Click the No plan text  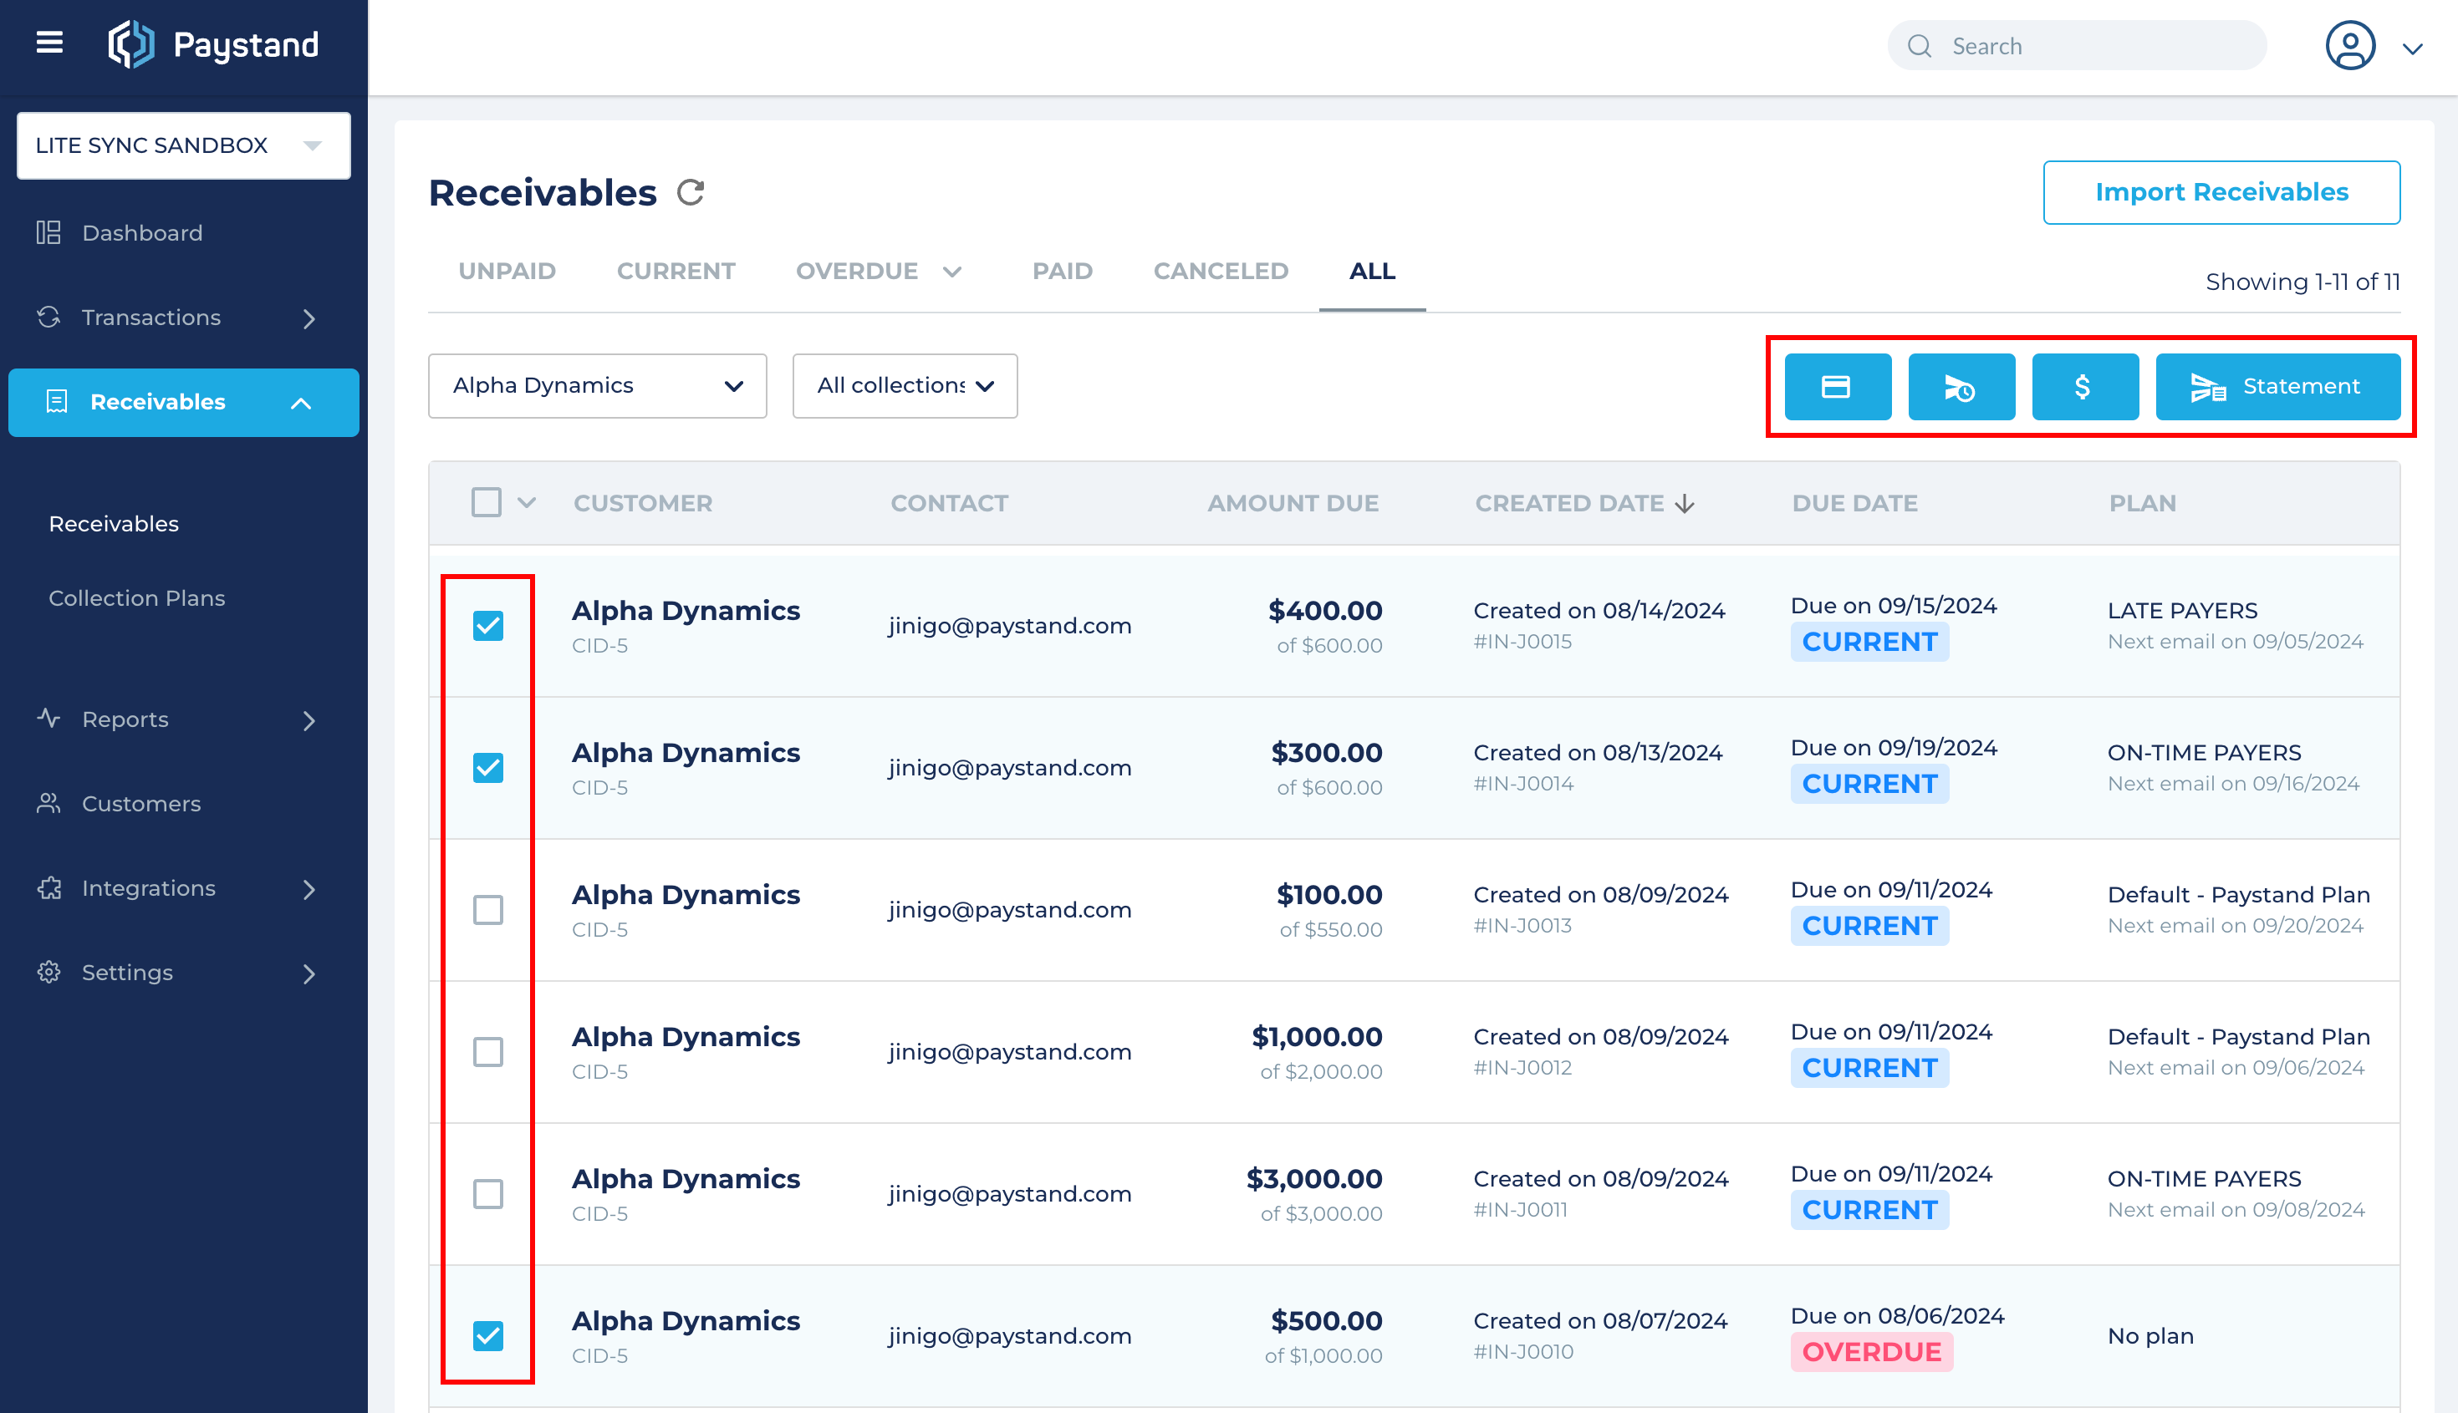(x=2150, y=1336)
